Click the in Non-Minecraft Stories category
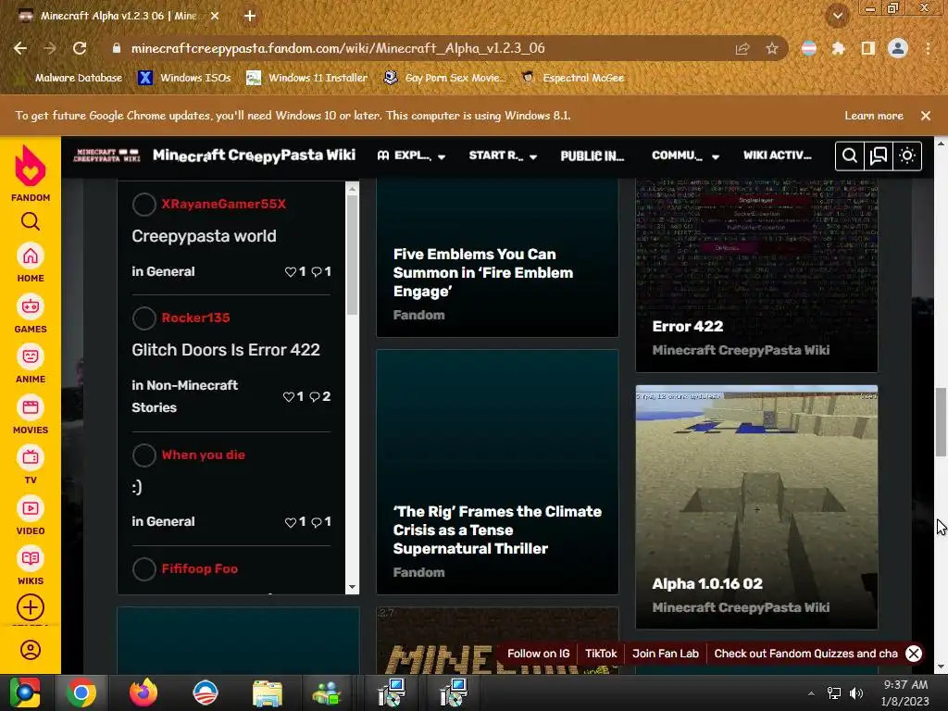The width and height of the screenshot is (948, 711). [184, 396]
